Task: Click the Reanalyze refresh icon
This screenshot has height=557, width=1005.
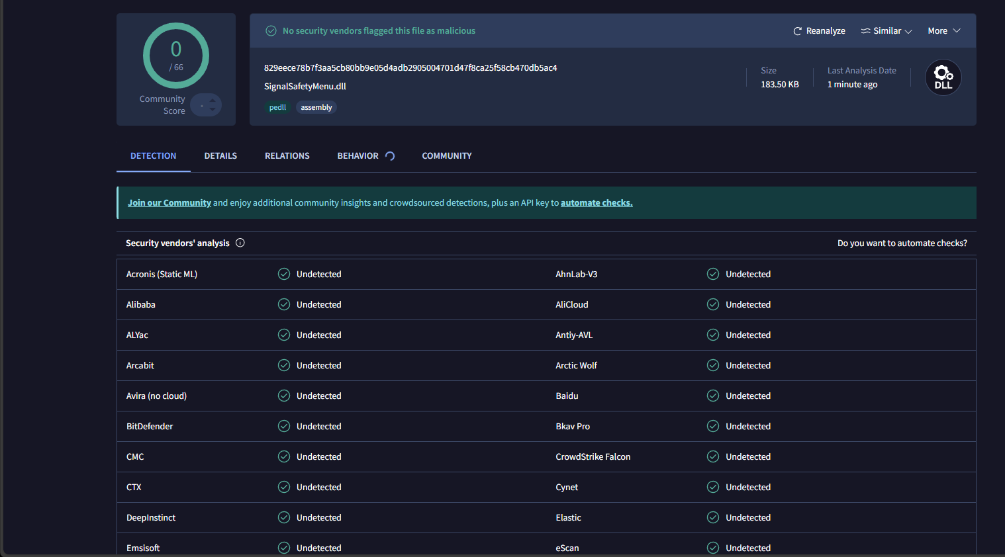Action: point(797,30)
